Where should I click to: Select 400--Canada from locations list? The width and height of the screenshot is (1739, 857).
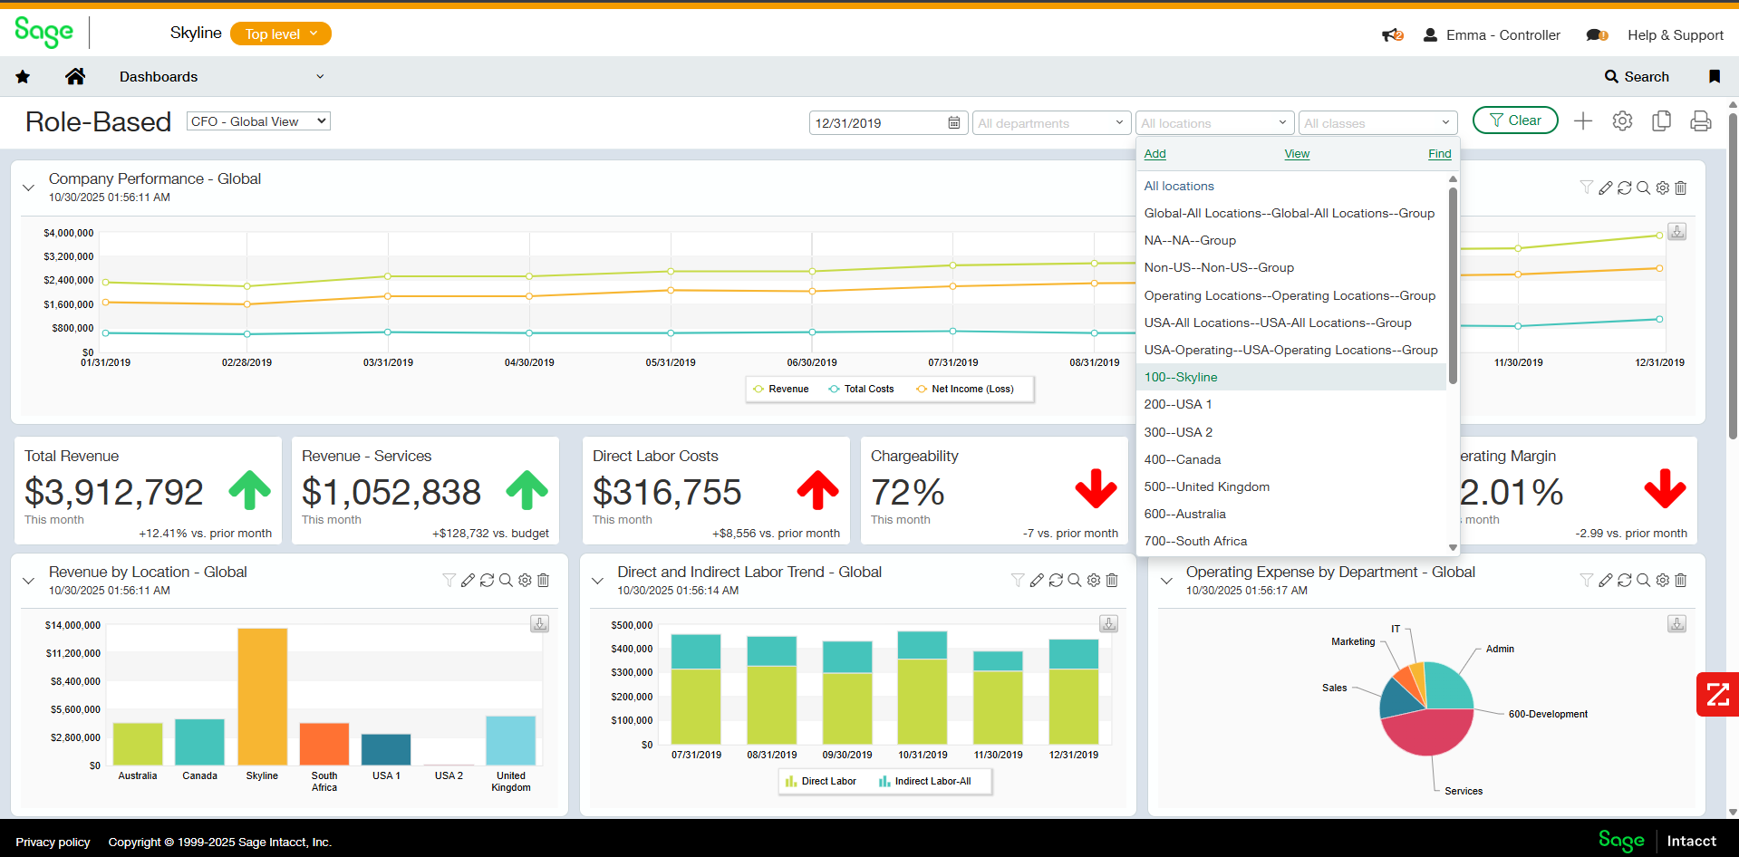(1182, 459)
